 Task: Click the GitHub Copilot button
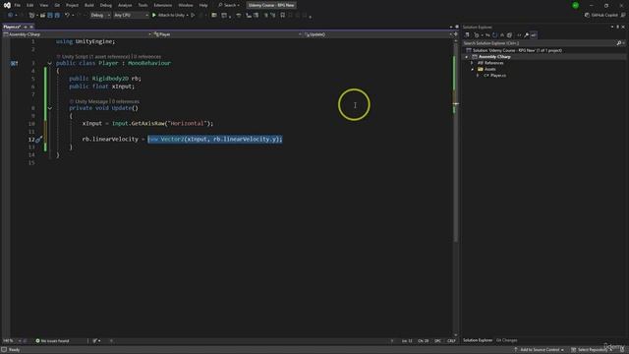point(600,16)
